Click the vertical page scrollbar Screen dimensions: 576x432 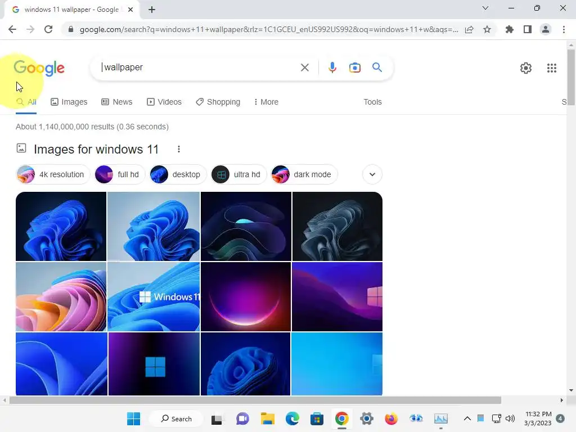[571, 78]
